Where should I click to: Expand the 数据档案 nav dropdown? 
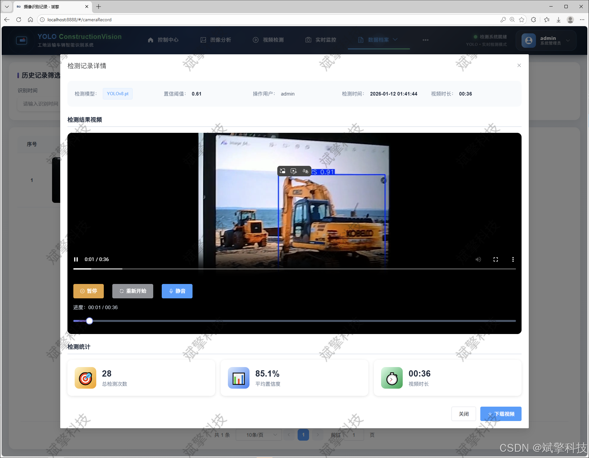click(x=378, y=40)
